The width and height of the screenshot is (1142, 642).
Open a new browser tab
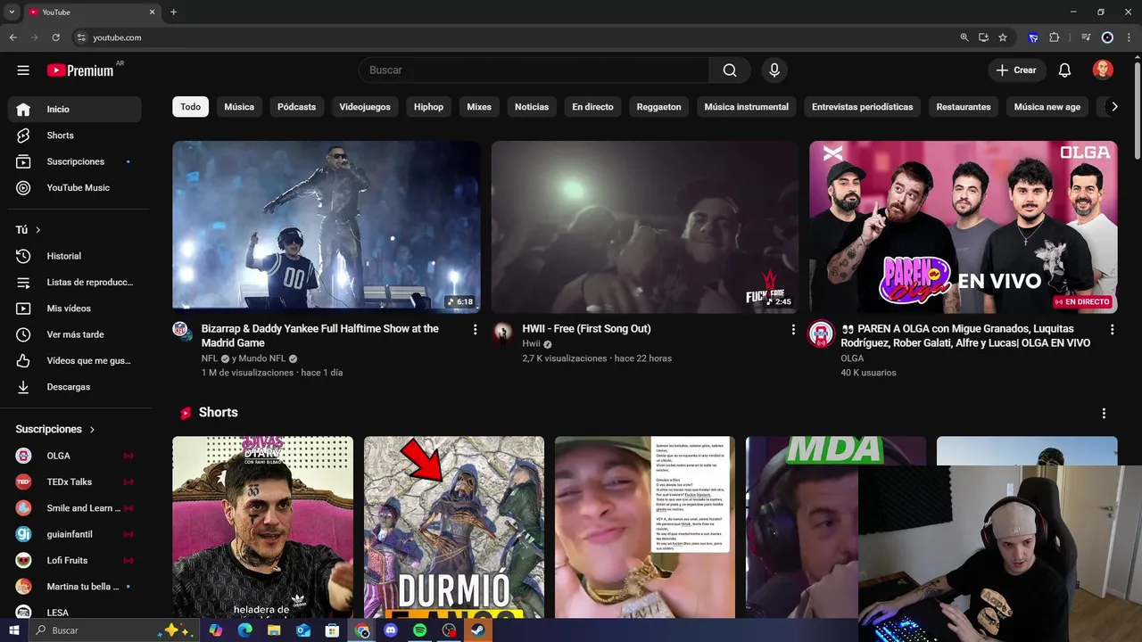click(173, 12)
